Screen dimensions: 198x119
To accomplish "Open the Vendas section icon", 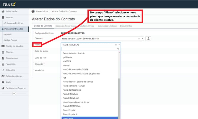I will click(x=3, y=17).
